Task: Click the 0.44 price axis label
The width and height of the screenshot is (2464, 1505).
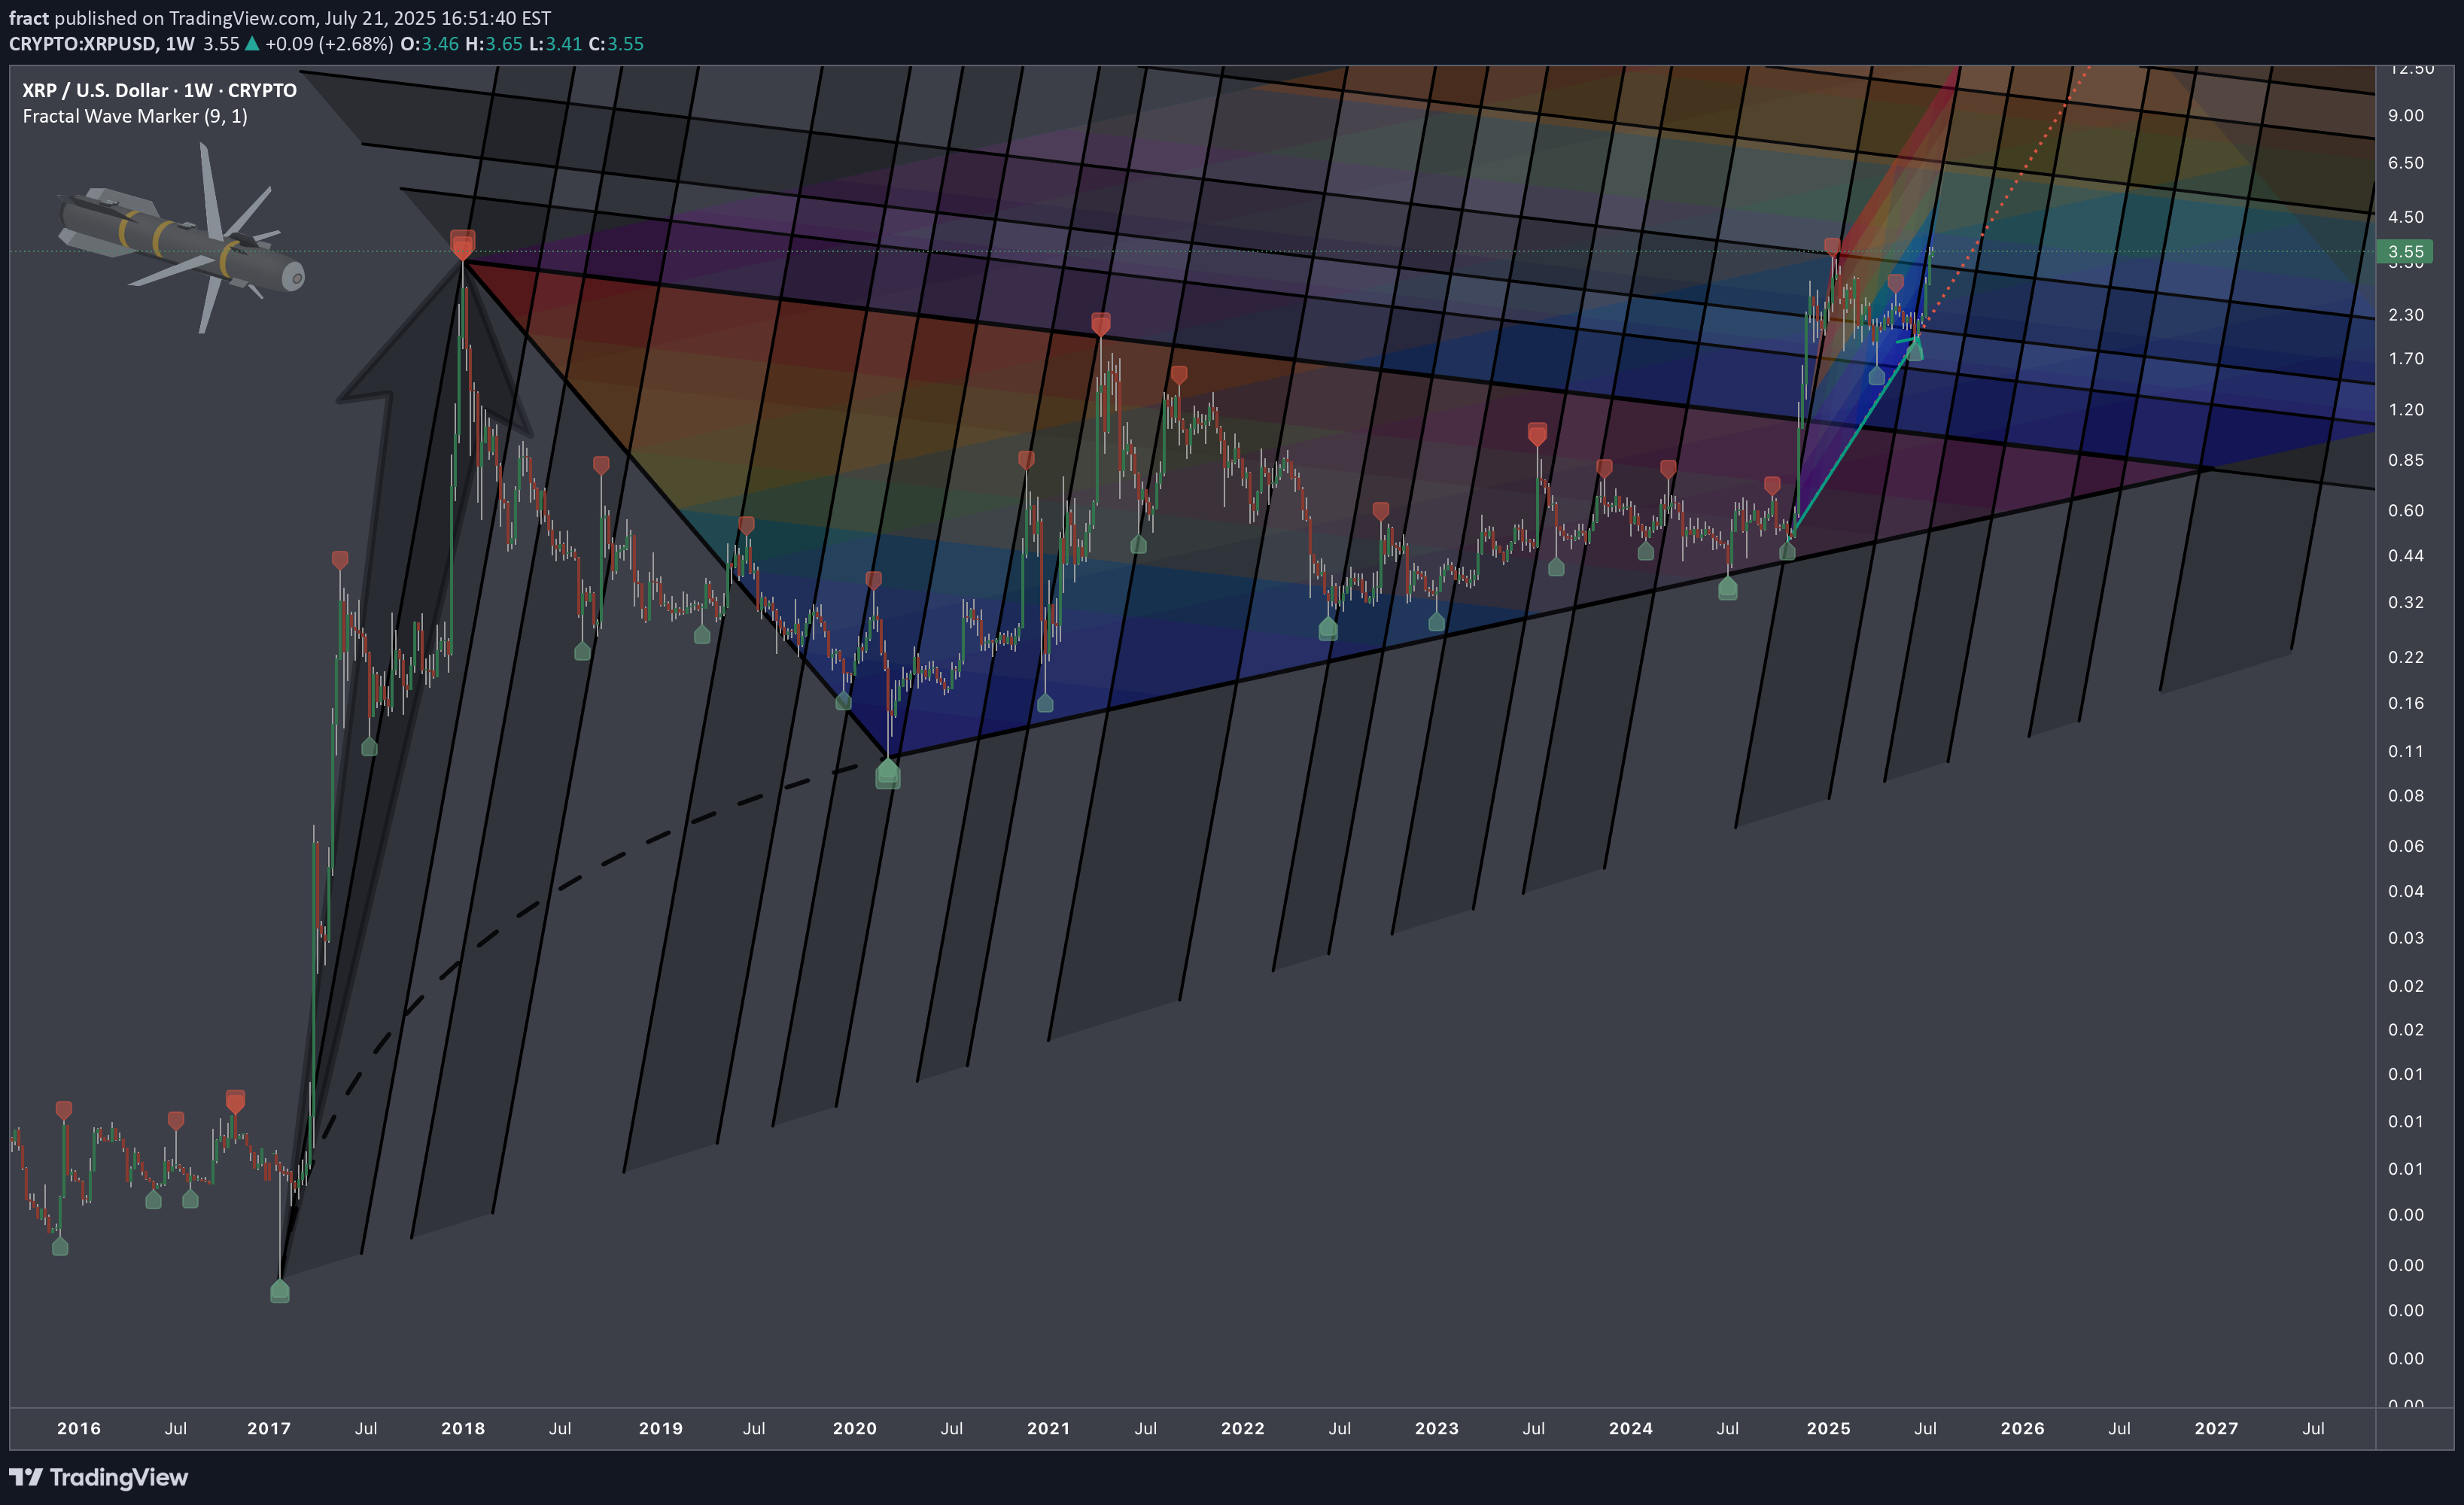Action: (x=2406, y=556)
